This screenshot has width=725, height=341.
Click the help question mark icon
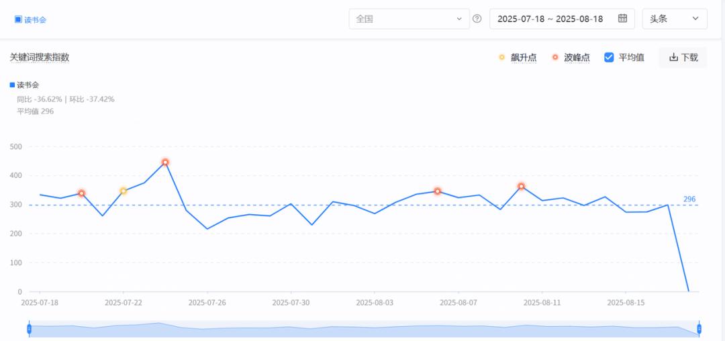477,19
